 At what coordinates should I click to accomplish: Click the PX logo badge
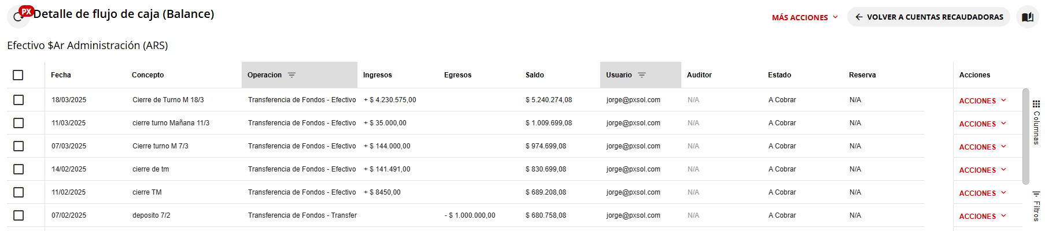pos(26,11)
